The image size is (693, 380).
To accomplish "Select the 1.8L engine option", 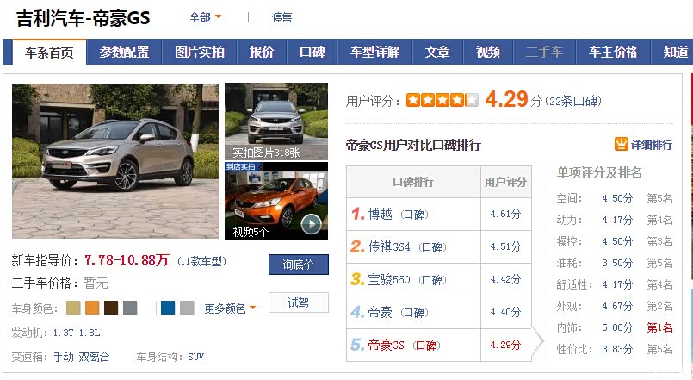I will click(90, 333).
